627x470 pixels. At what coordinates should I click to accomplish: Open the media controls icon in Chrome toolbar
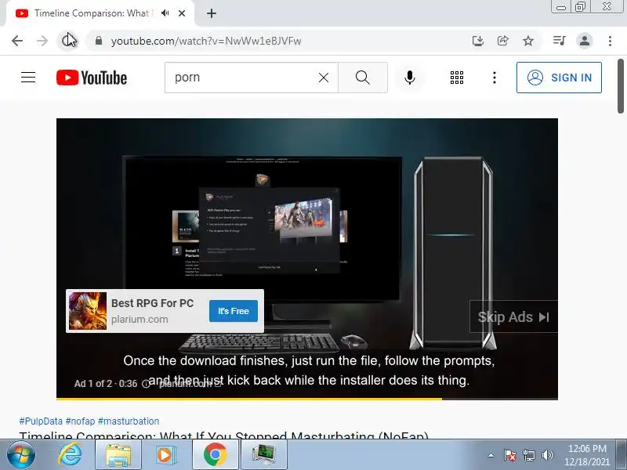[x=559, y=41]
